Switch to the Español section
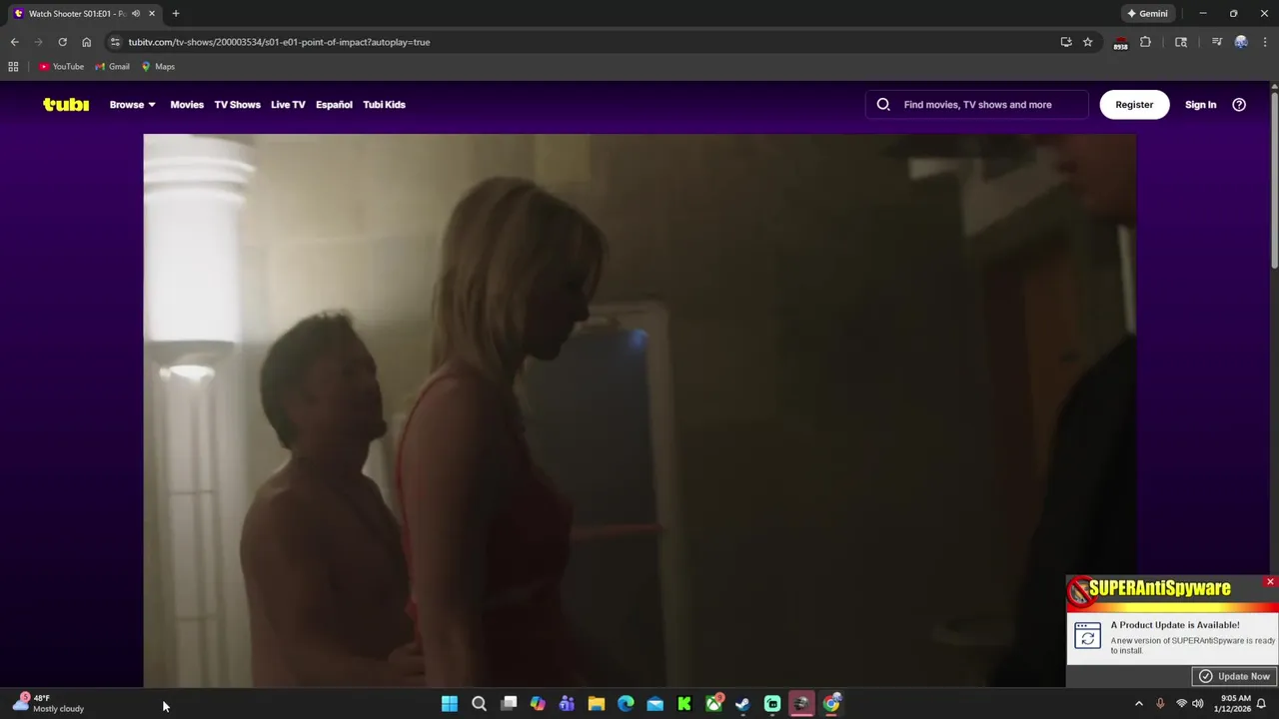The image size is (1279, 719). [x=334, y=104]
